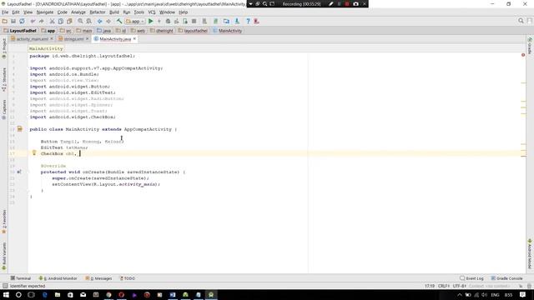Click the Help question mark icon
The width and height of the screenshot is (534, 300).
click(x=248, y=21)
